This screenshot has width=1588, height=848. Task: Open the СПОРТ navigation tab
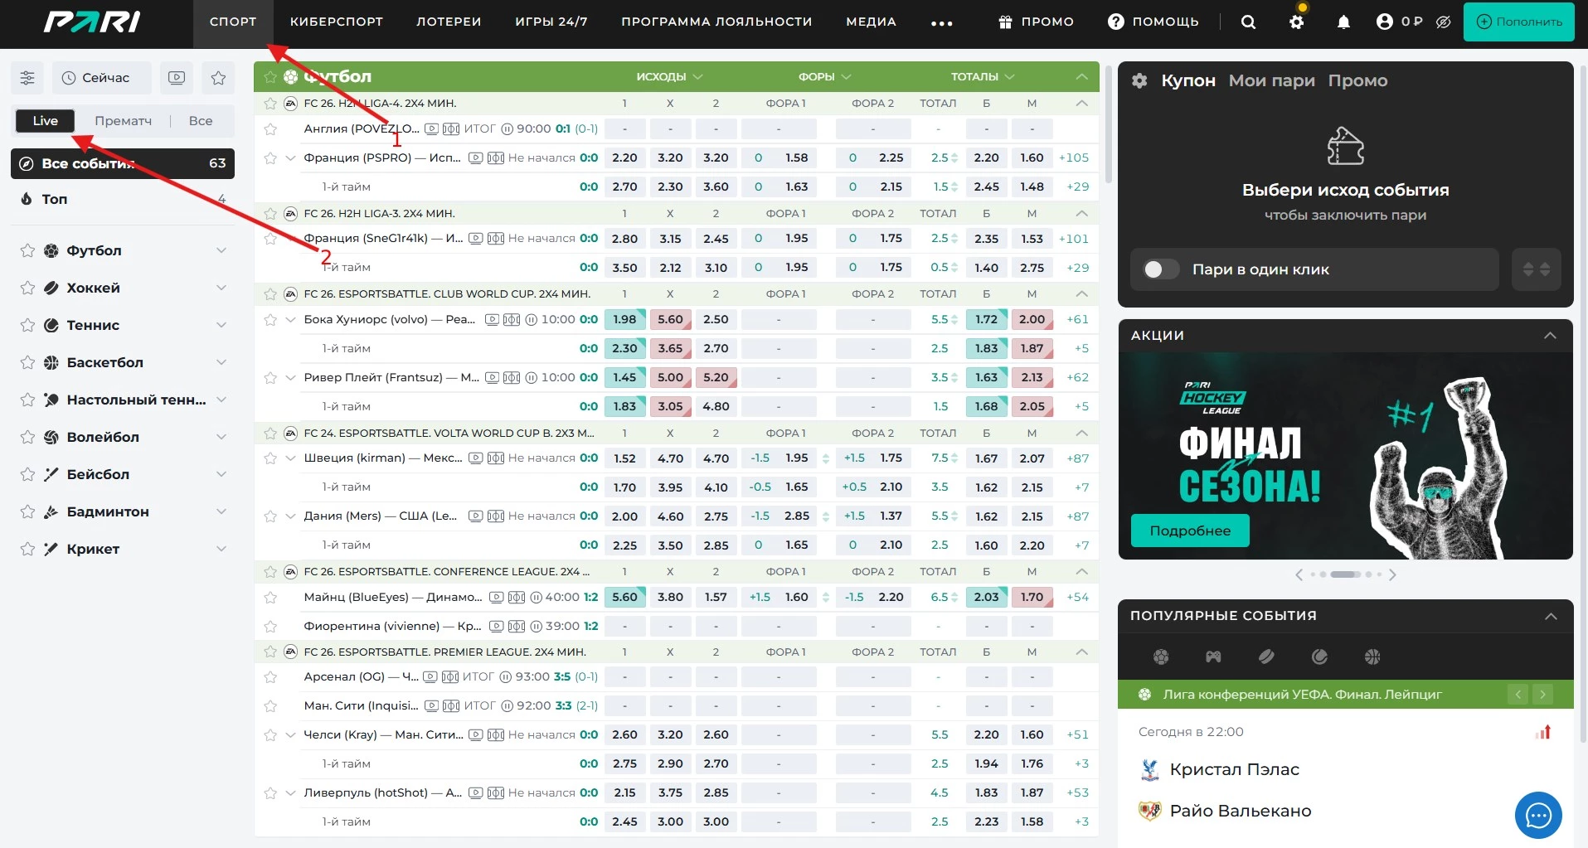[233, 22]
